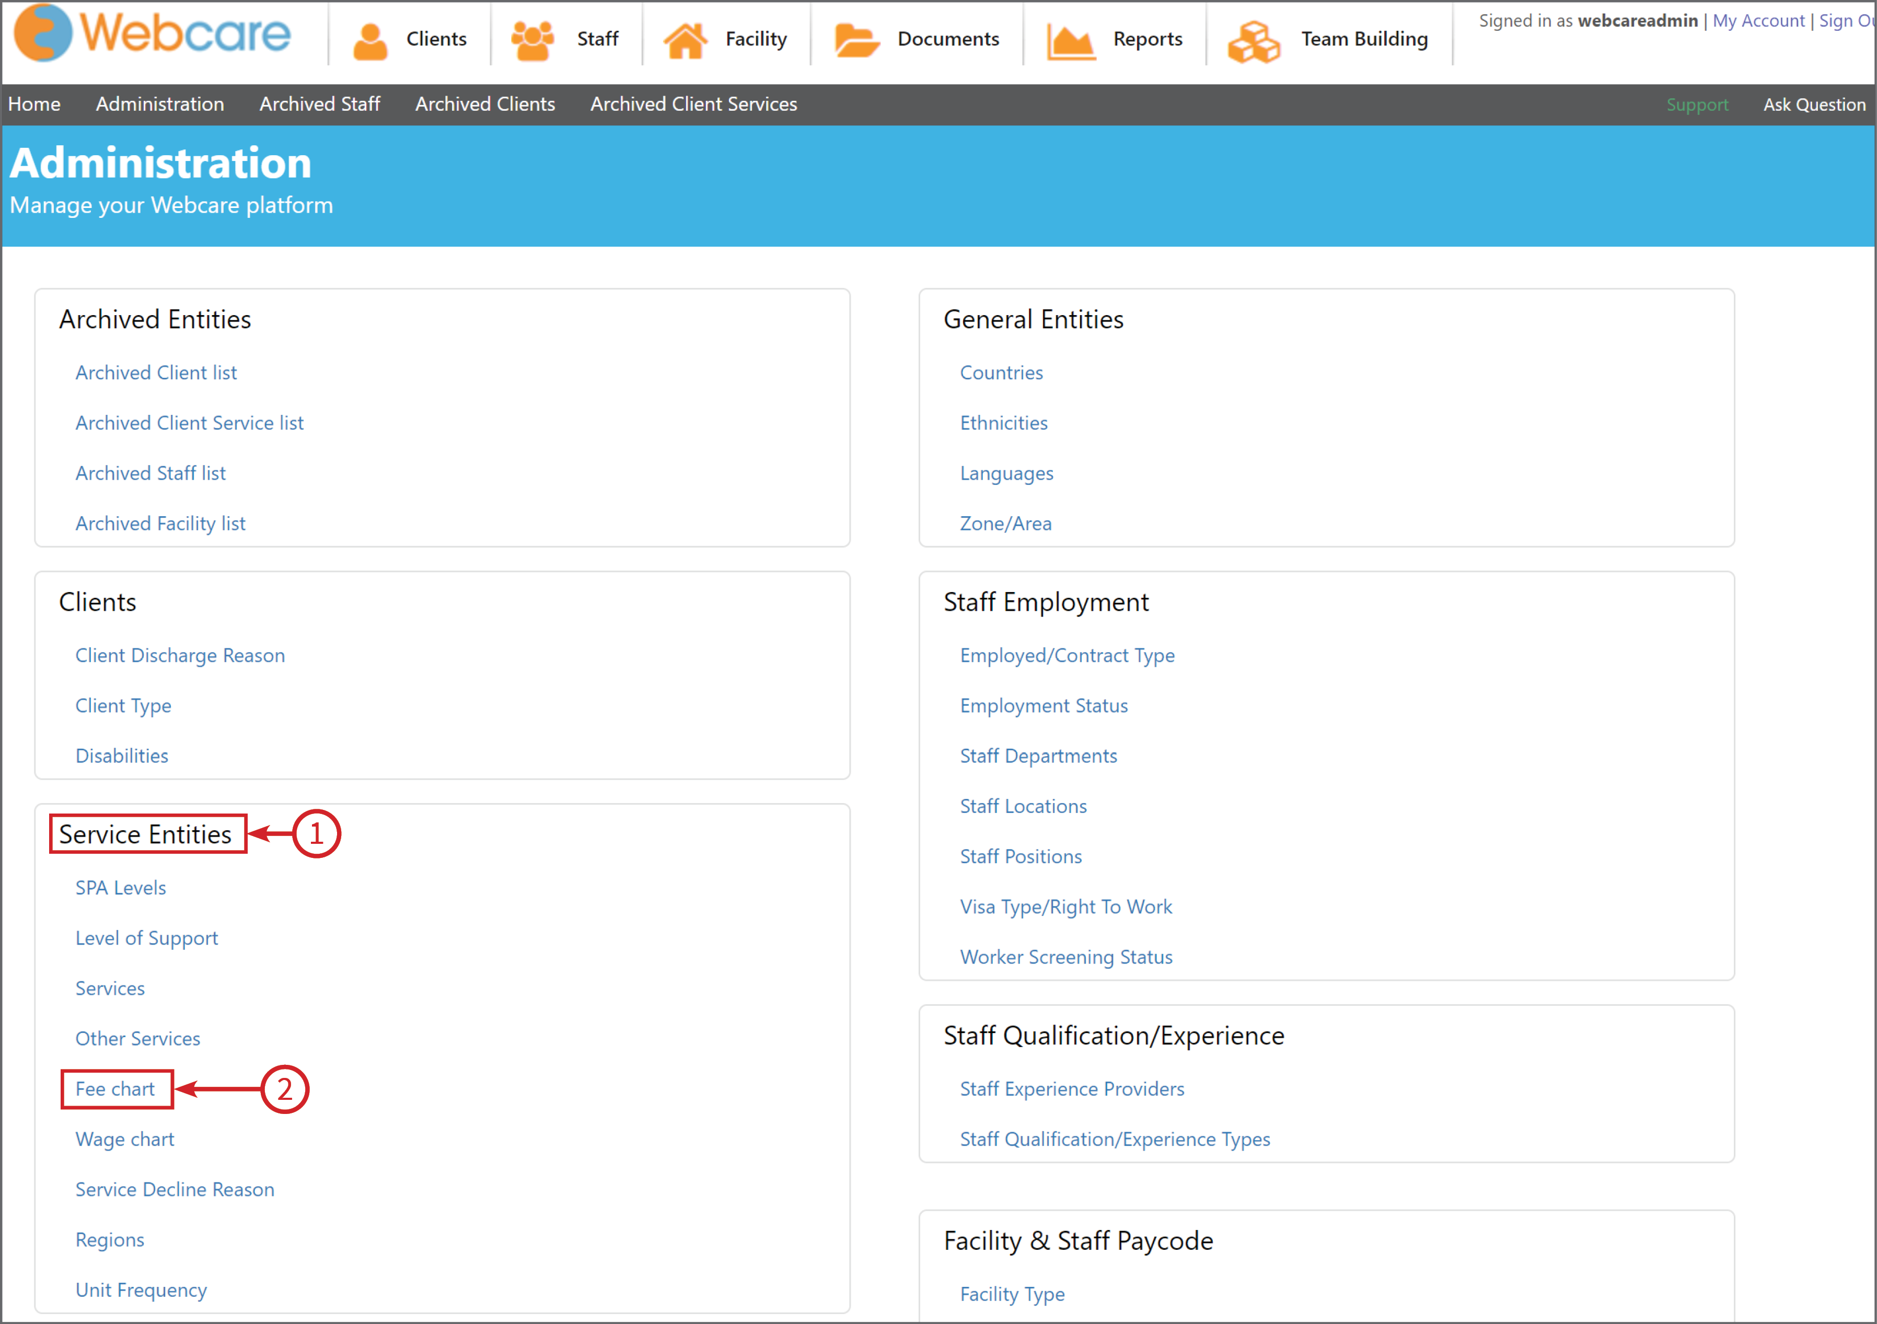Open the Fee chart link
The height and width of the screenshot is (1324, 1877).
coord(114,1089)
